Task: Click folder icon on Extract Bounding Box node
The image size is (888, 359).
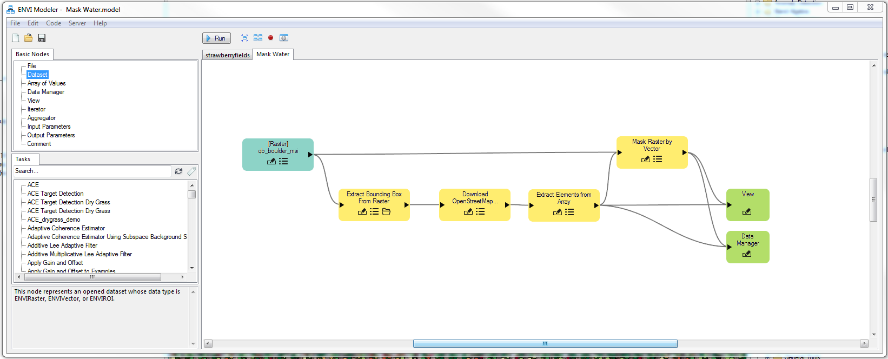Action: 386,212
